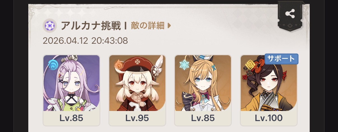Open the share ribbon icon
Screen dimensions: 338x132
click(290, 14)
